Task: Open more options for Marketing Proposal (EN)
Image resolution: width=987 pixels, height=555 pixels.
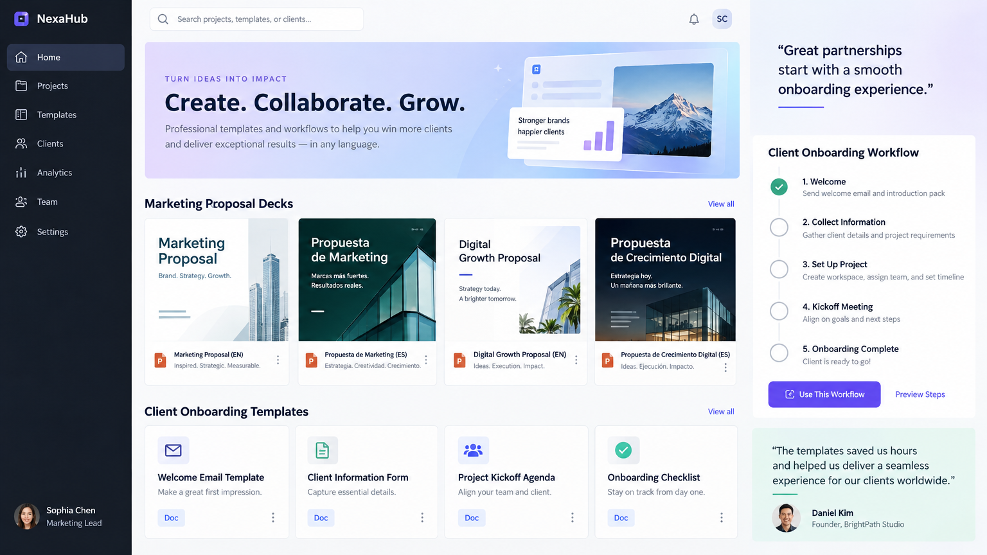Action: tap(278, 360)
